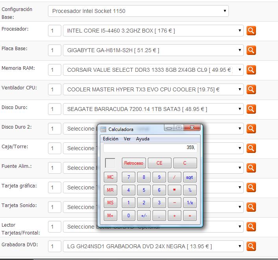
Task: Click the calculator display showing 359
Action: click(x=150, y=148)
